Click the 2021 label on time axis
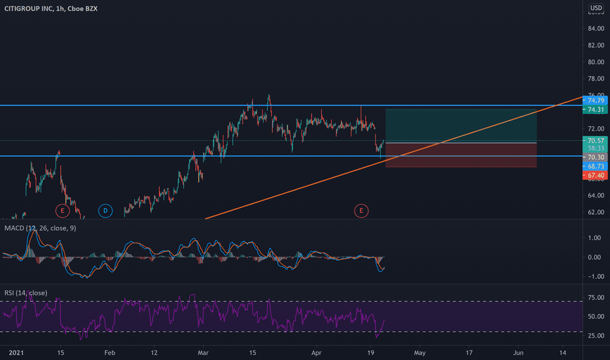 [16, 353]
